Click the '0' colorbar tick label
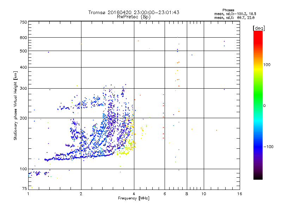Viewport: 282px width, 211px height. click(x=264, y=106)
